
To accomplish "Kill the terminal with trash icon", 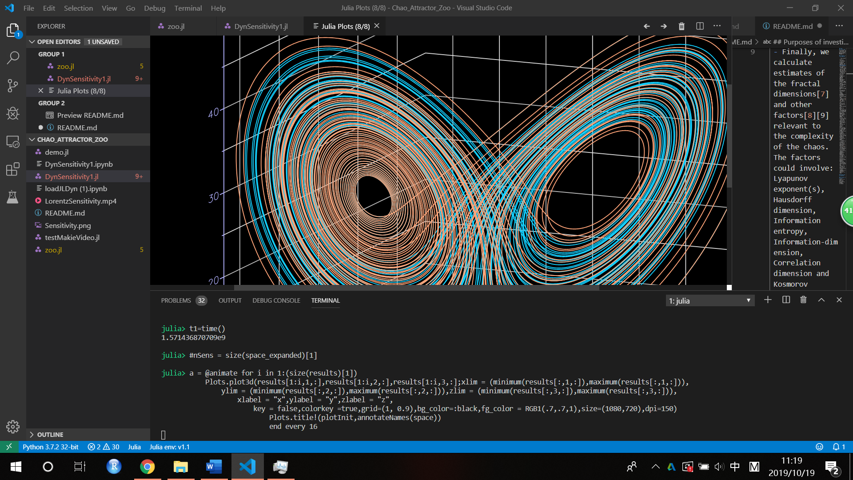I will click(x=803, y=300).
